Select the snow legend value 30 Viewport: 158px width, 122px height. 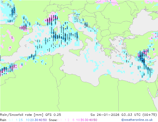pos(87,120)
